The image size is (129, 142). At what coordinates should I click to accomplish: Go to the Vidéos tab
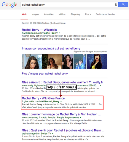point(62,14)
